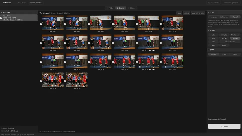Select fotbal sport option
The height and width of the screenshot is (136, 242).
pyautogui.click(x=213, y=35)
